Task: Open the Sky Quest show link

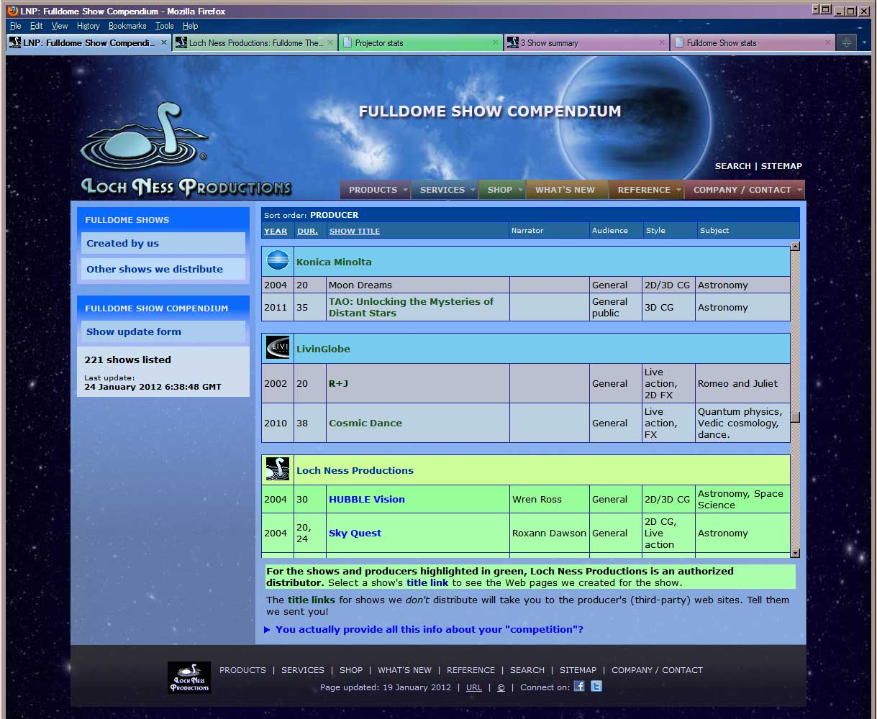Action: pyautogui.click(x=355, y=533)
